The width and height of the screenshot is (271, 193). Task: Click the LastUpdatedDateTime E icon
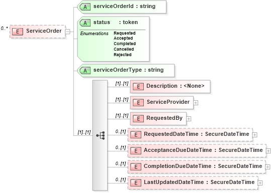click(x=136, y=183)
